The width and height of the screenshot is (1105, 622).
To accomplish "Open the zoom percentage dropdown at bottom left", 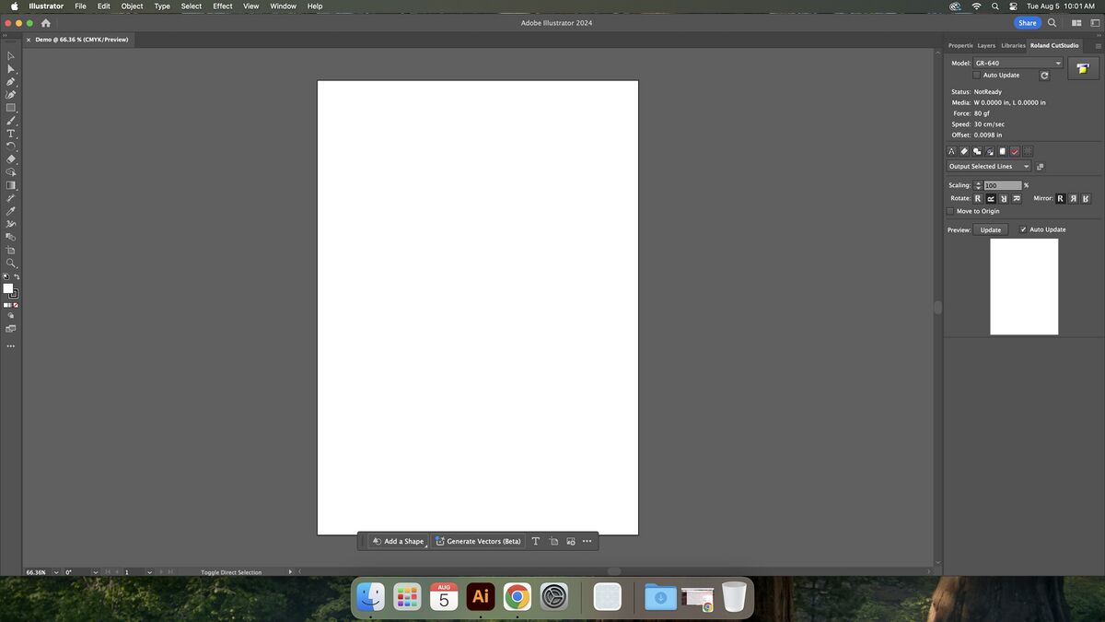I will (55, 572).
